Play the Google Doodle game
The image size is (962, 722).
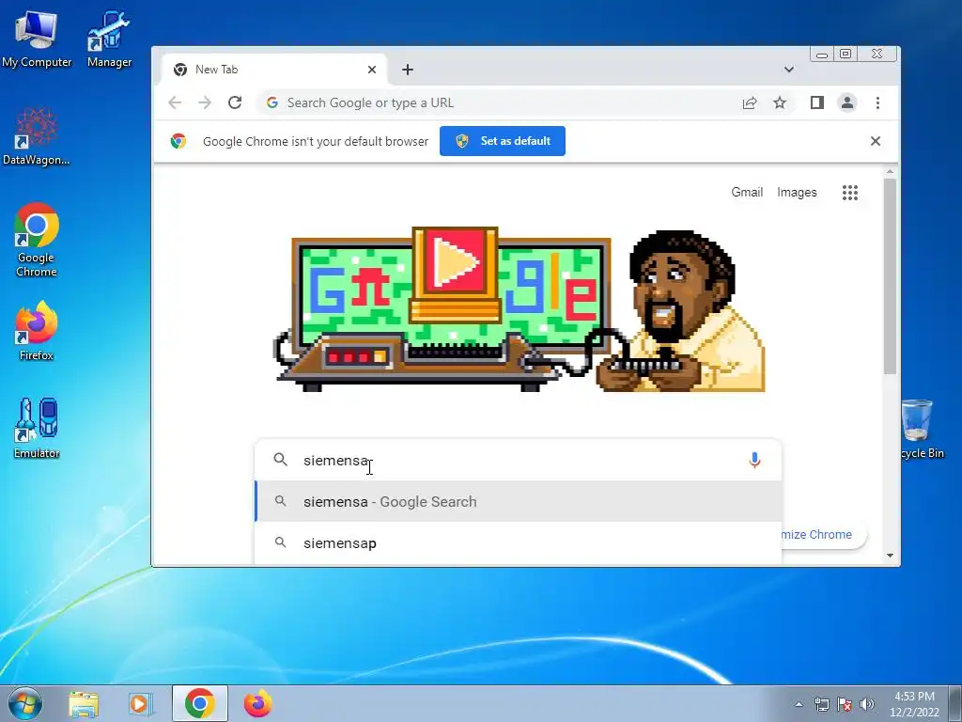(455, 263)
